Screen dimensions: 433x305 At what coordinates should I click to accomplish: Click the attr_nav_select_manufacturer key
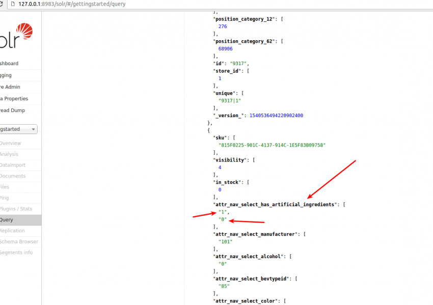coord(255,234)
